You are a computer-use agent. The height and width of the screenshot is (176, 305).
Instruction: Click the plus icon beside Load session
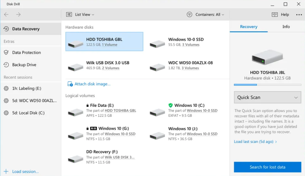[6, 171]
